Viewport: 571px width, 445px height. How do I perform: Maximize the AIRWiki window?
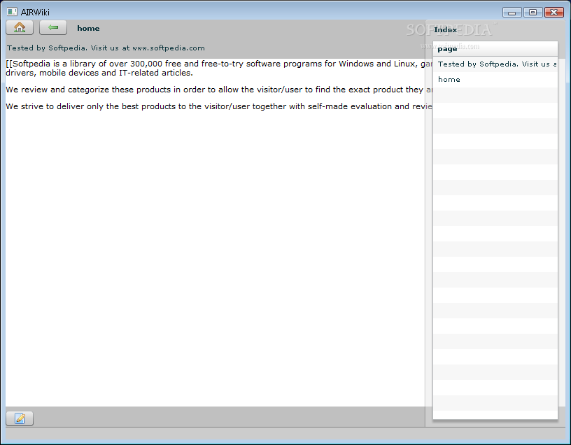[x=533, y=13]
